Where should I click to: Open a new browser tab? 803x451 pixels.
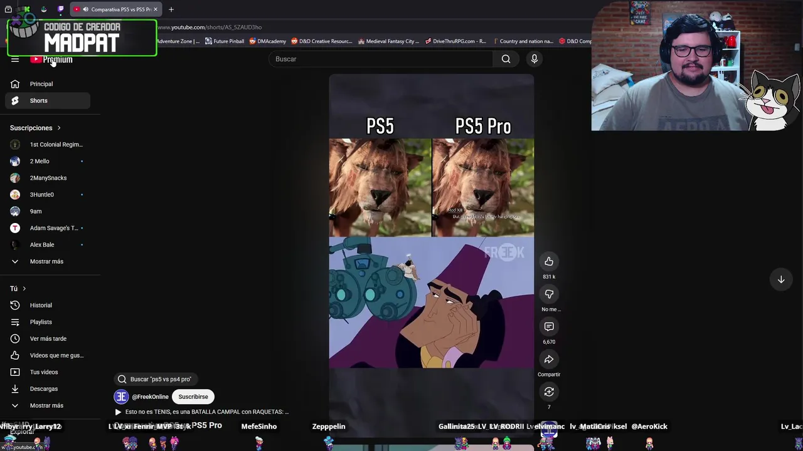[171, 9]
